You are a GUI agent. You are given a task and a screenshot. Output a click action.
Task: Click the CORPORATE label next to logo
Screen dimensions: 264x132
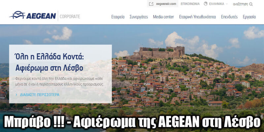pyautogui.click(x=70, y=16)
